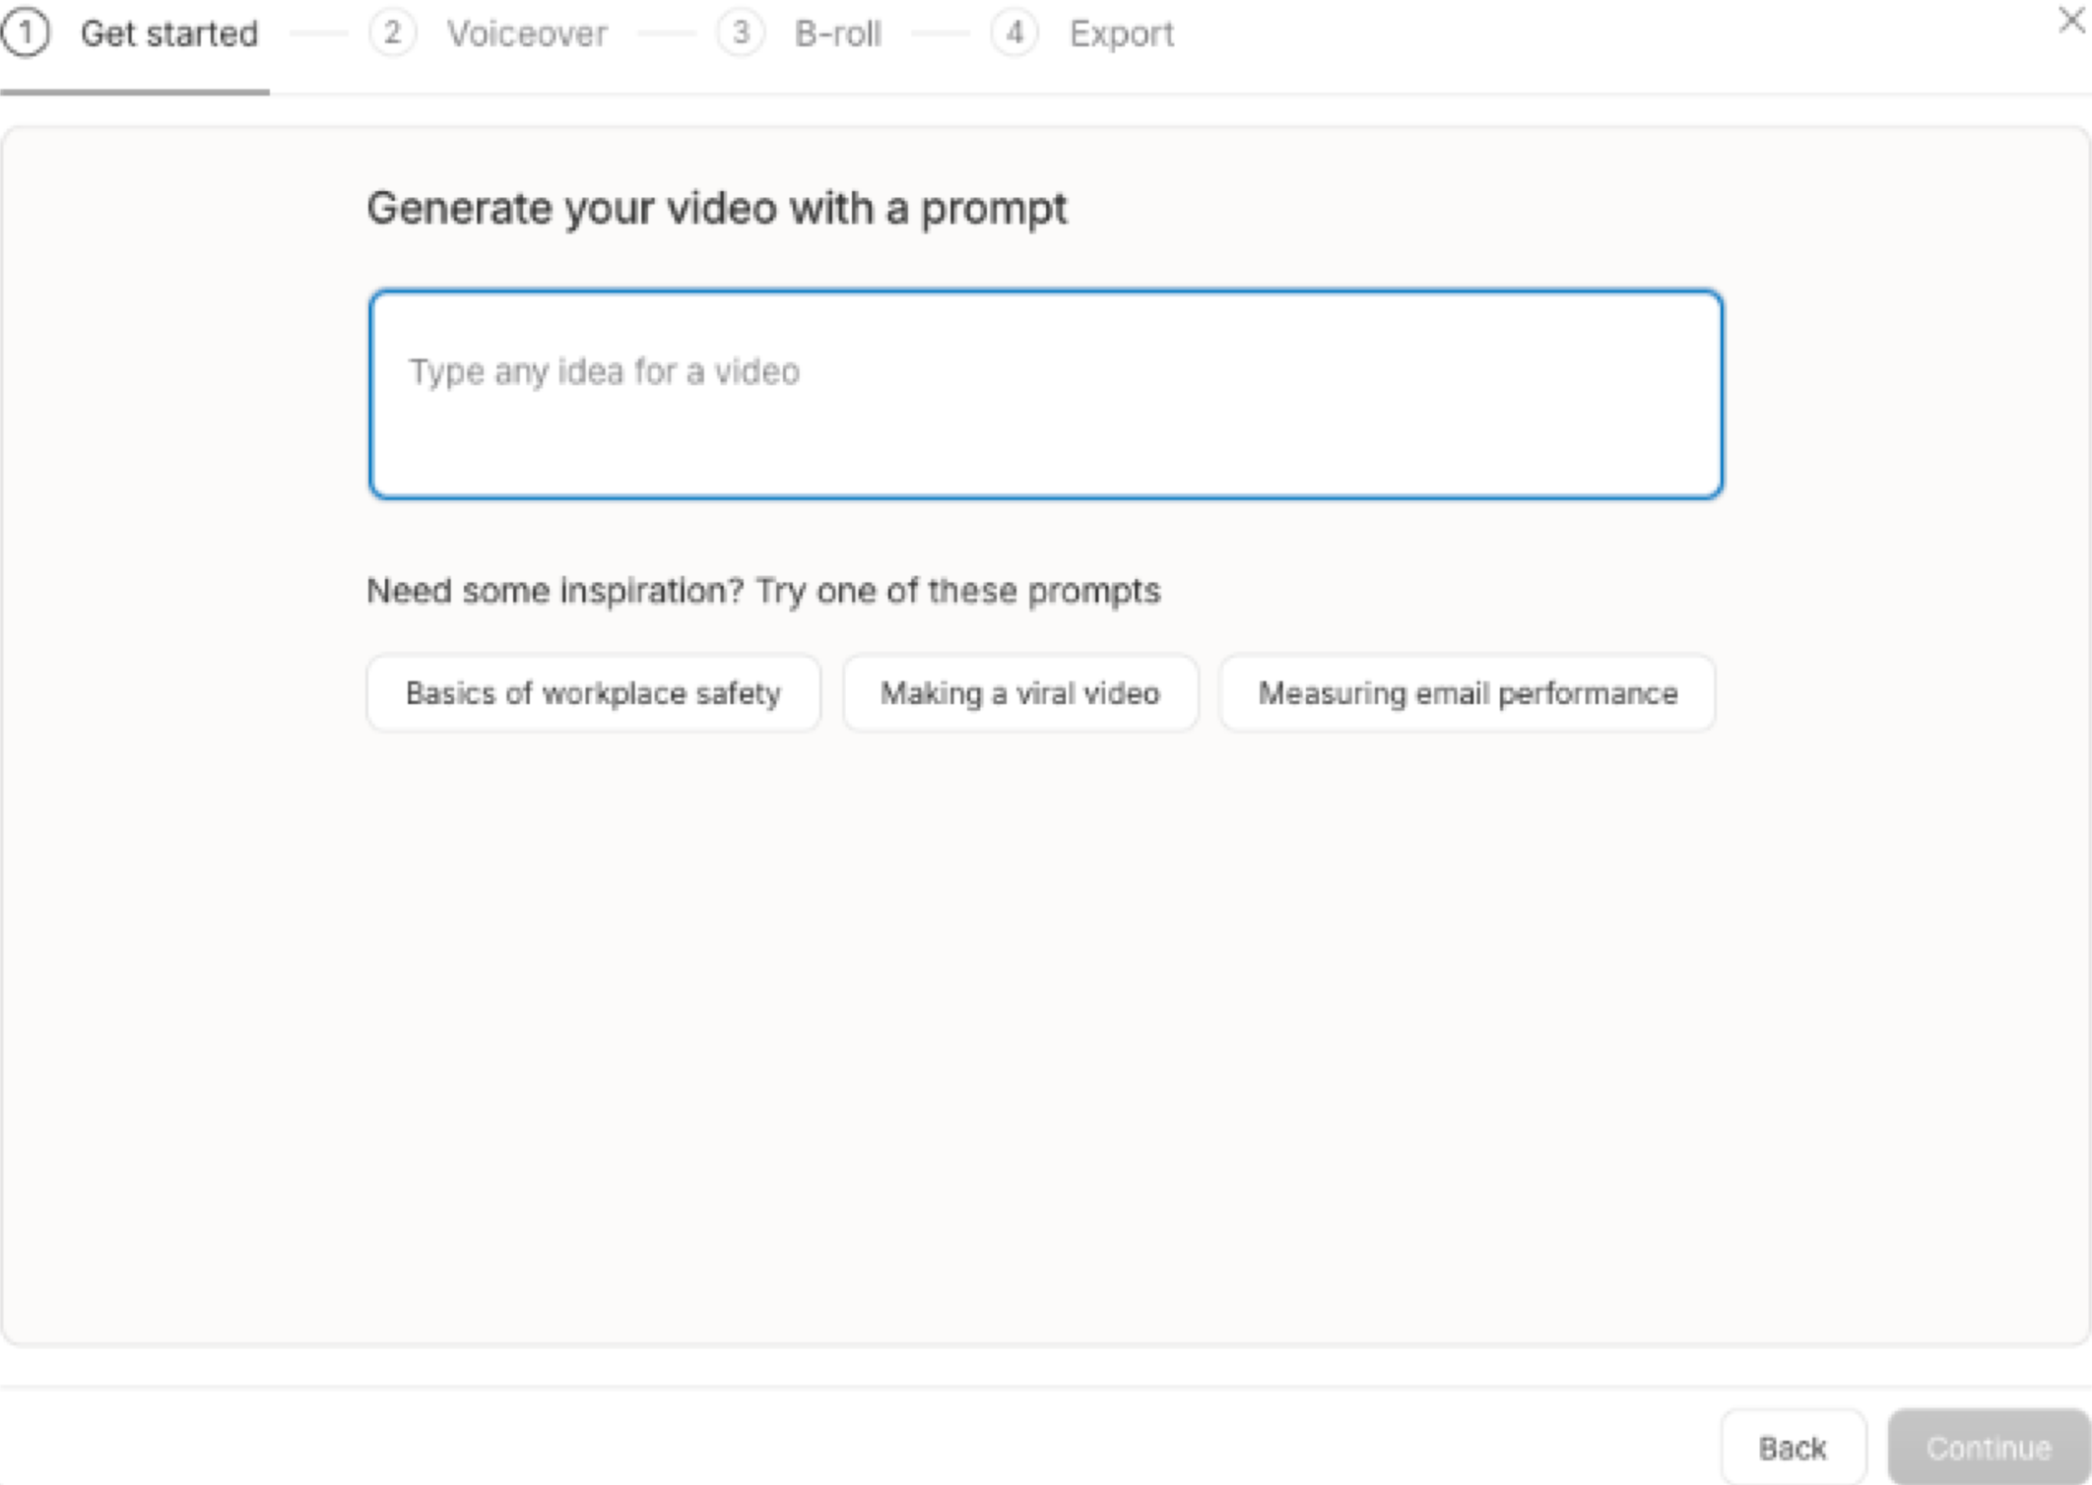Click inside the video idea prompt box
2092x1485 pixels.
coord(1046,392)
